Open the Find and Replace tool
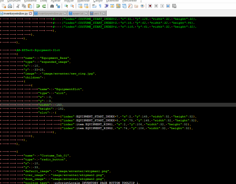Screen dimensions: 236x184 coord(58,6)
